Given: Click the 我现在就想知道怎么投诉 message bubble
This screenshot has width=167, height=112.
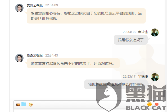Looking at the screenshot, I should [x=116, y=84].
